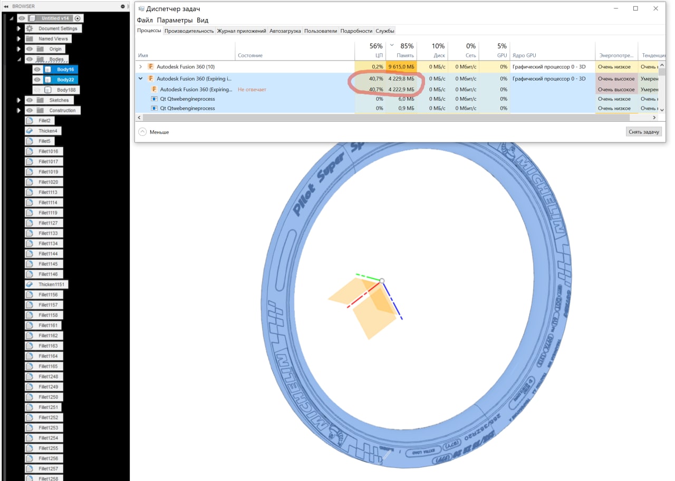Click the circled arrow icon beside Меньше
This screenshot has width=675, height=481.
142,132
